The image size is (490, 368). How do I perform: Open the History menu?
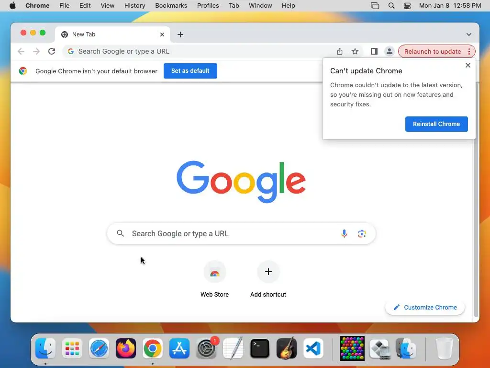tap(134, 6)
